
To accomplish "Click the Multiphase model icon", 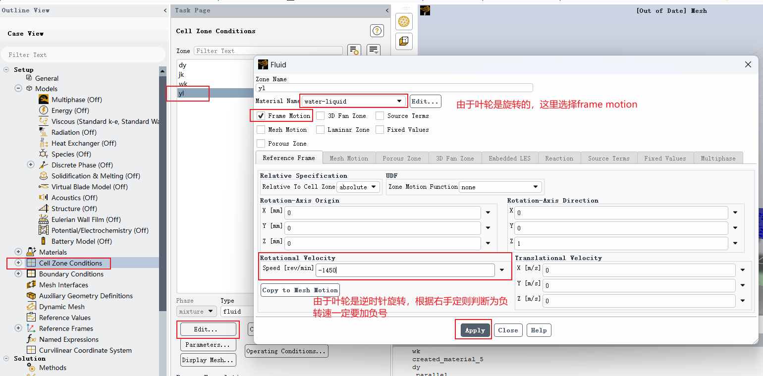I will (44, 99).
